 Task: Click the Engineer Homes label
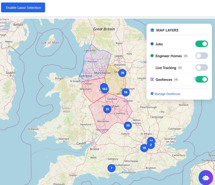coord(169,56)
